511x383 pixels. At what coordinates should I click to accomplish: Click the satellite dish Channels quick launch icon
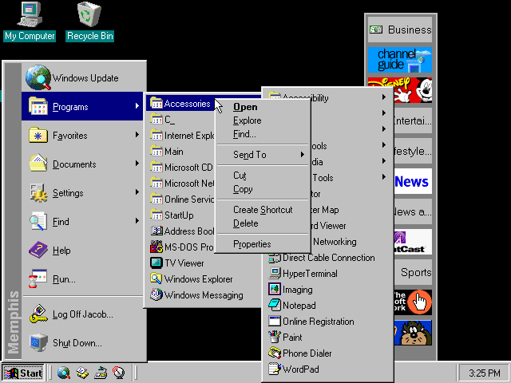(119, 373)
